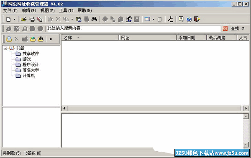This screenshot has width=251, height=158.
Task: Select the 书签 root node
Action: point(20,48)
